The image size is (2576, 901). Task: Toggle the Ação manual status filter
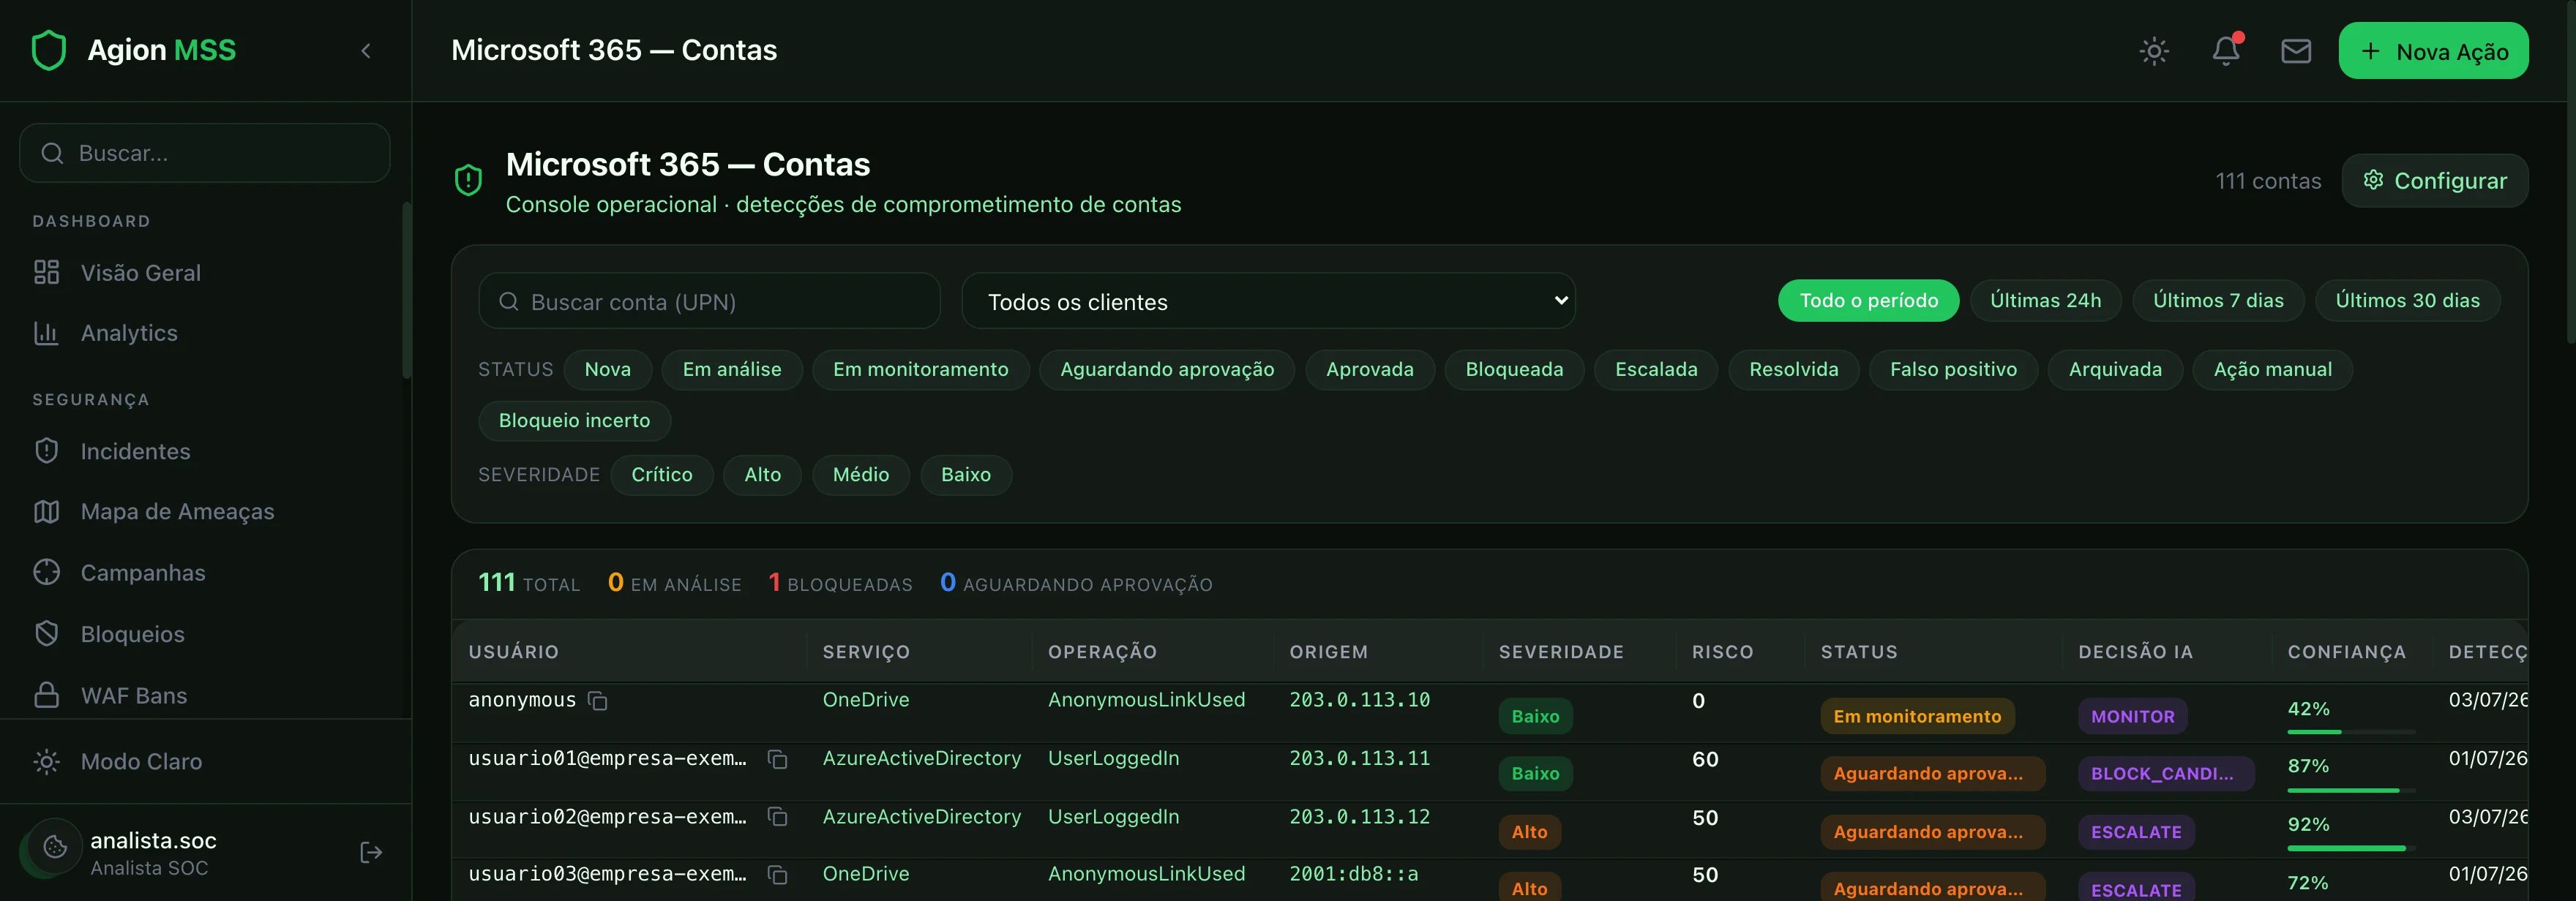coord(2272,369)
